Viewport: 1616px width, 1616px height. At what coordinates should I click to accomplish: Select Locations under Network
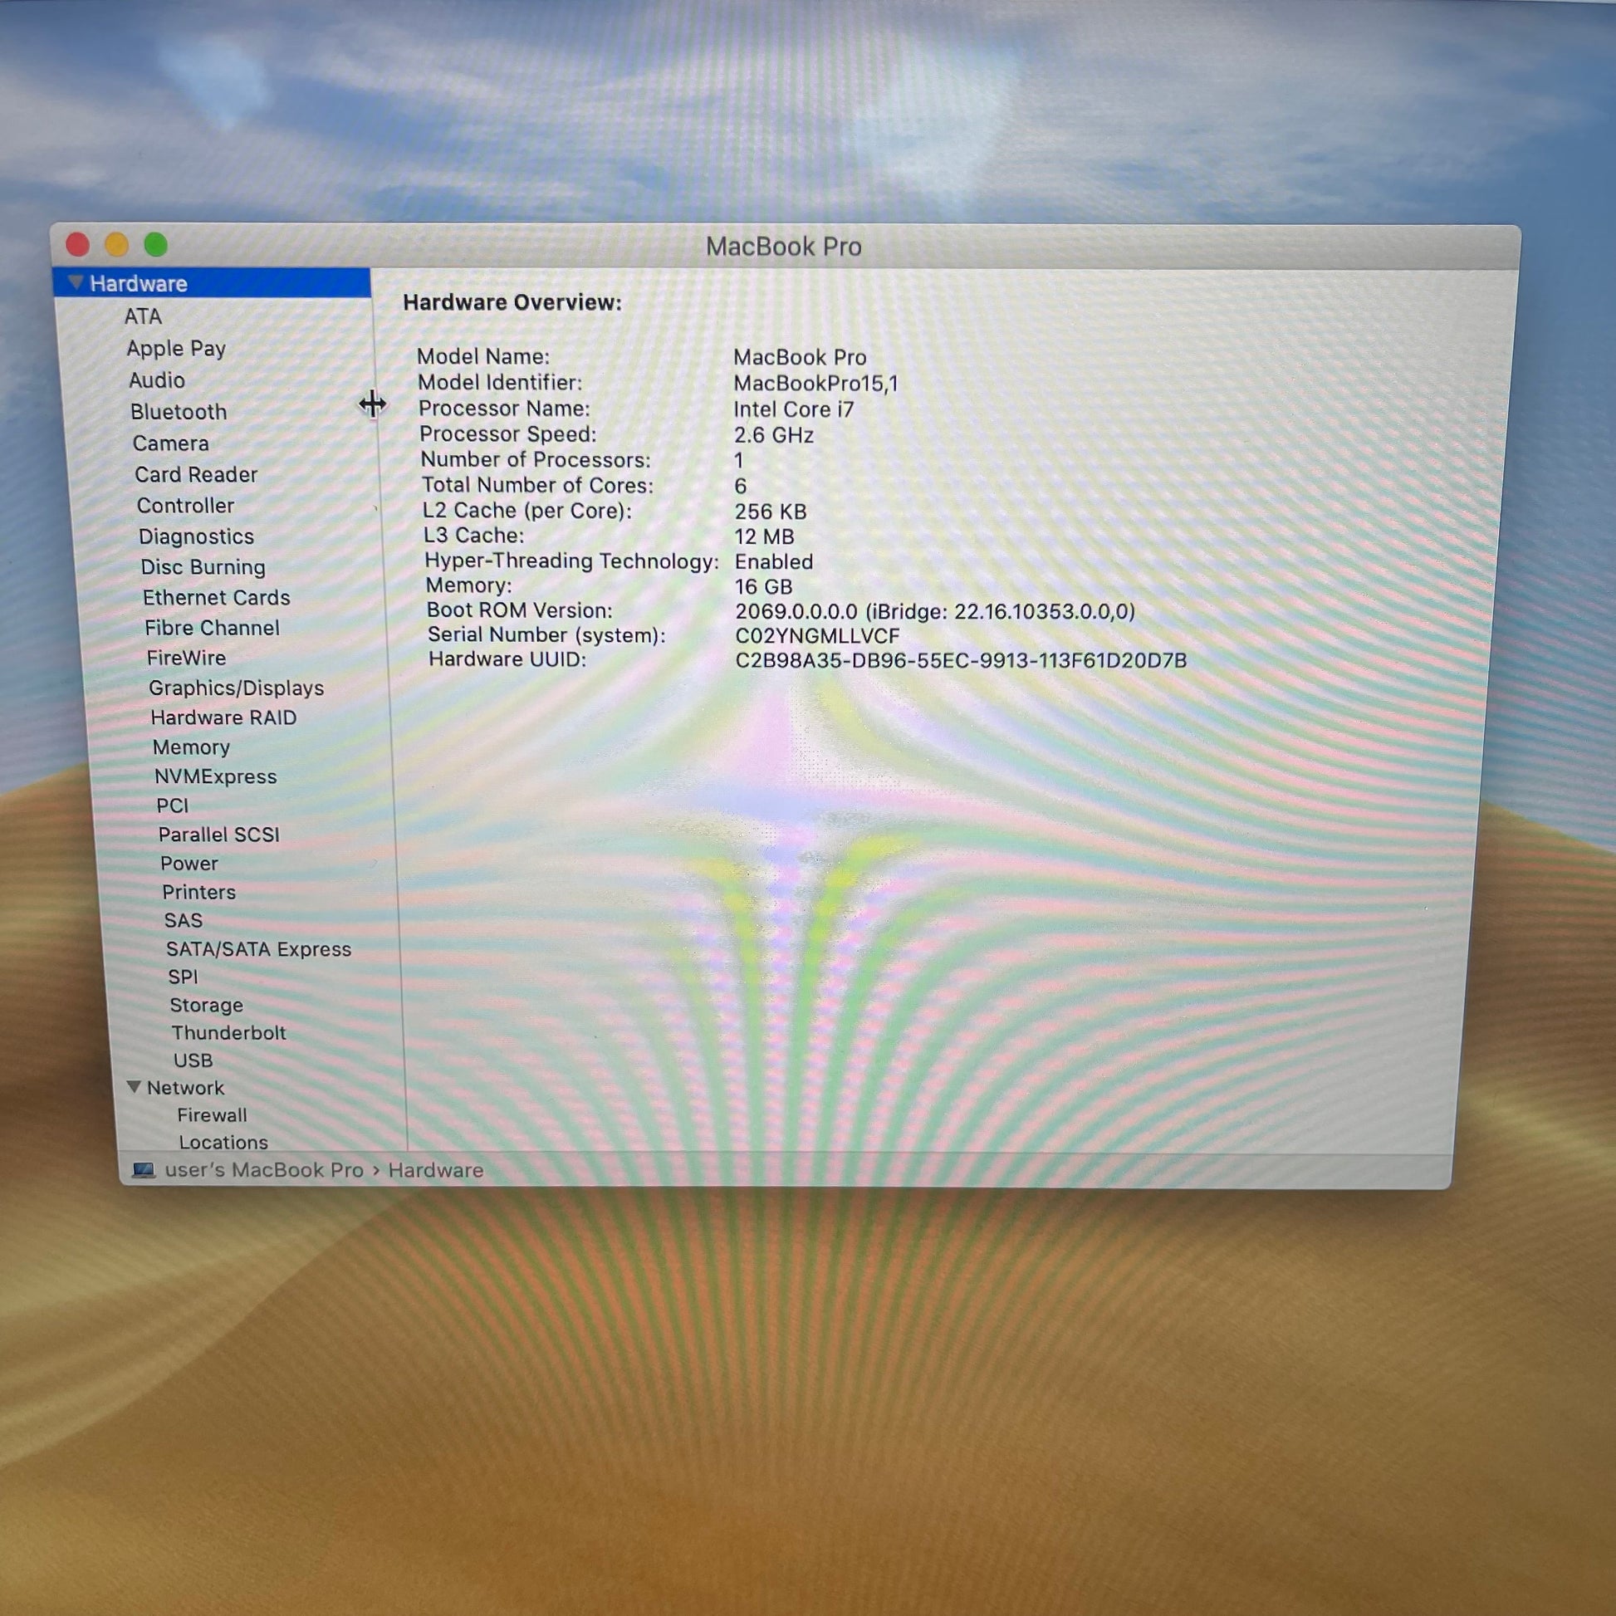[223, 1142]
